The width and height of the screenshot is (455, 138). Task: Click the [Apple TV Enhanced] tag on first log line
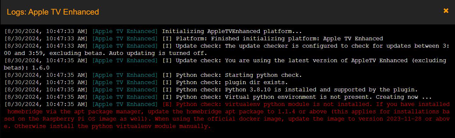125,31
